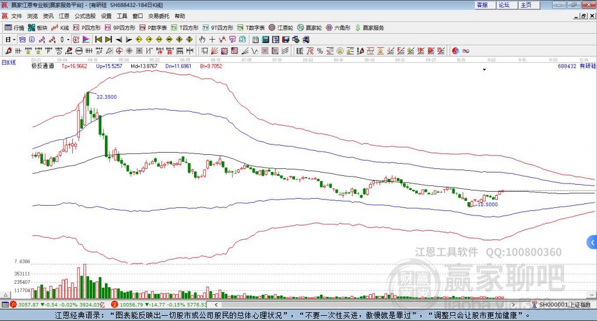The image size is (597, 321).
Task: Open the 交易委托 menu
Action: click(159, 16)
